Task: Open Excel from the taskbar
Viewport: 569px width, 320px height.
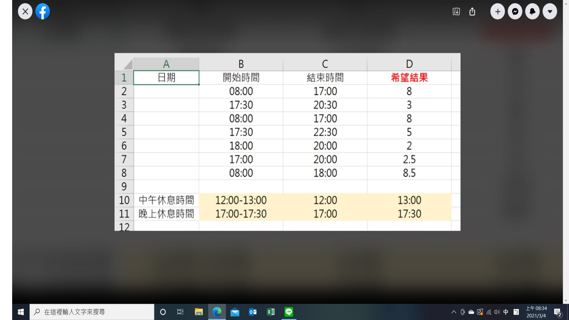Action: [x=271, y=312]
